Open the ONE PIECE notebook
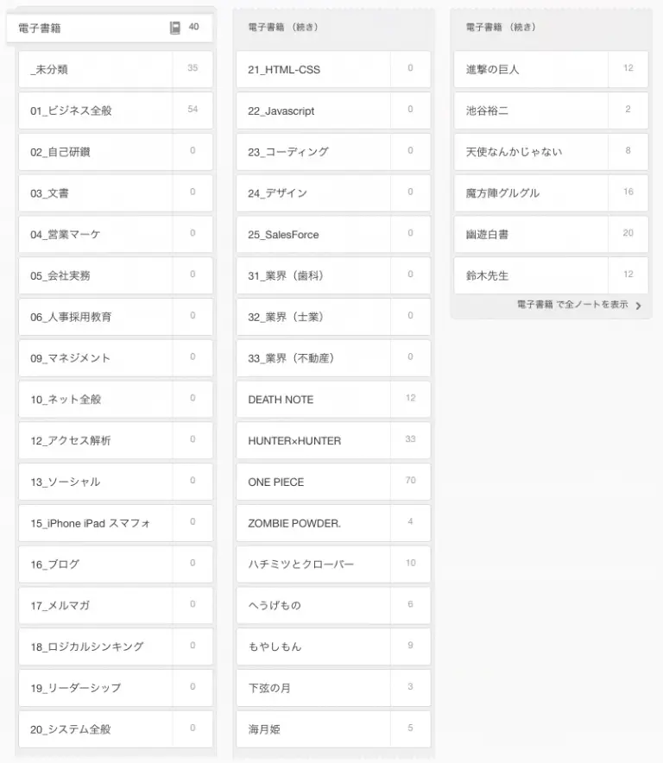This screenshot has width=663, height=763. pyautogui.click(x=313, y=482)
